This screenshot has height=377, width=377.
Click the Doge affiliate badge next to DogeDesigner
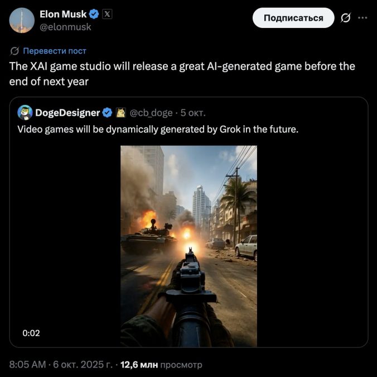tap(120, 113)
